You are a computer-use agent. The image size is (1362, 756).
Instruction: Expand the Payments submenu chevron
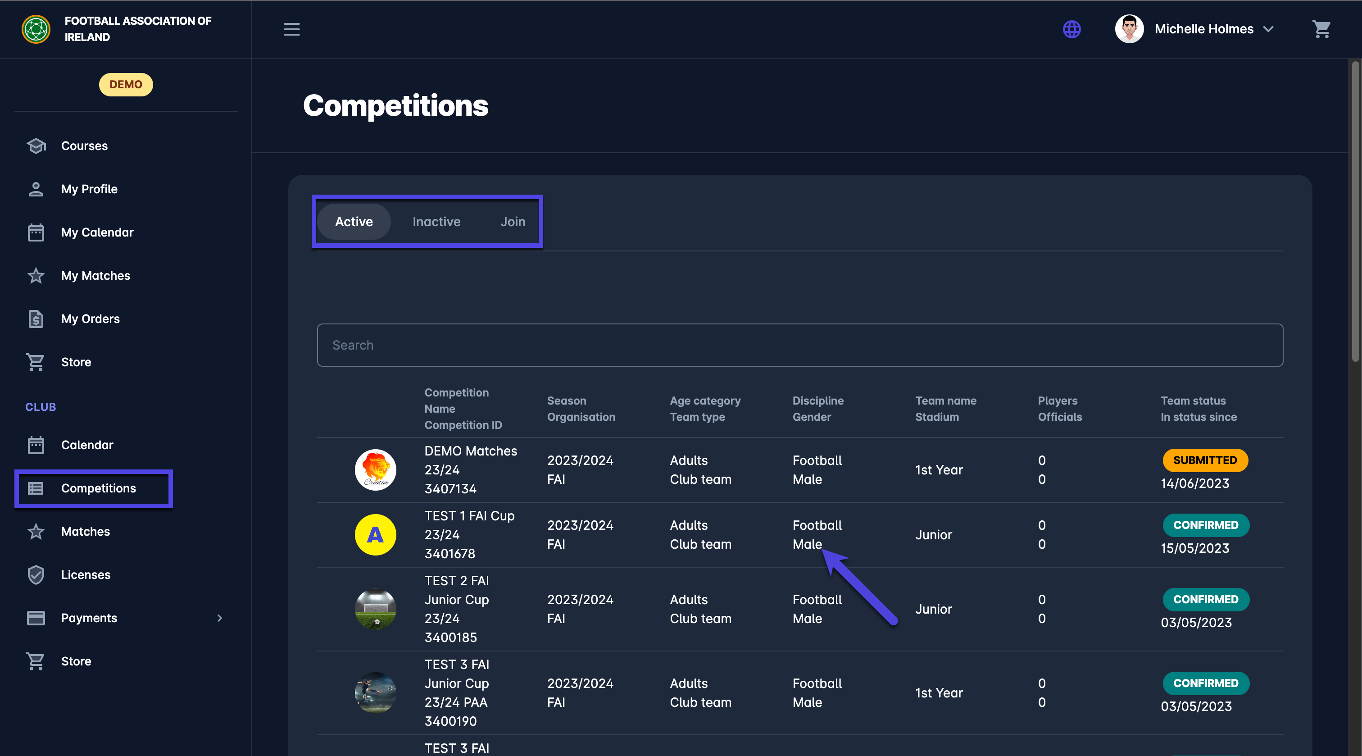[219, 618]
